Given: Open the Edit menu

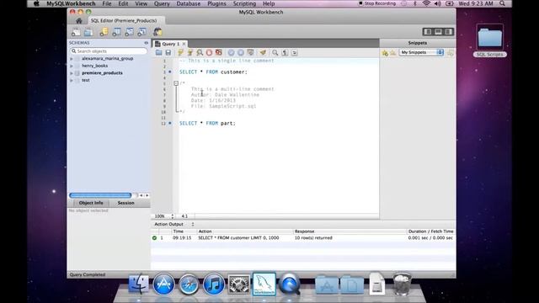Looking at the screenshot, I should 123,3.
